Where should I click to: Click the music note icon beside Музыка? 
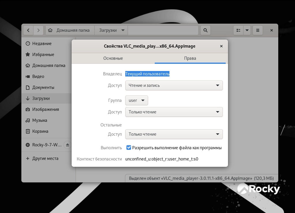(x=28, y=120)
